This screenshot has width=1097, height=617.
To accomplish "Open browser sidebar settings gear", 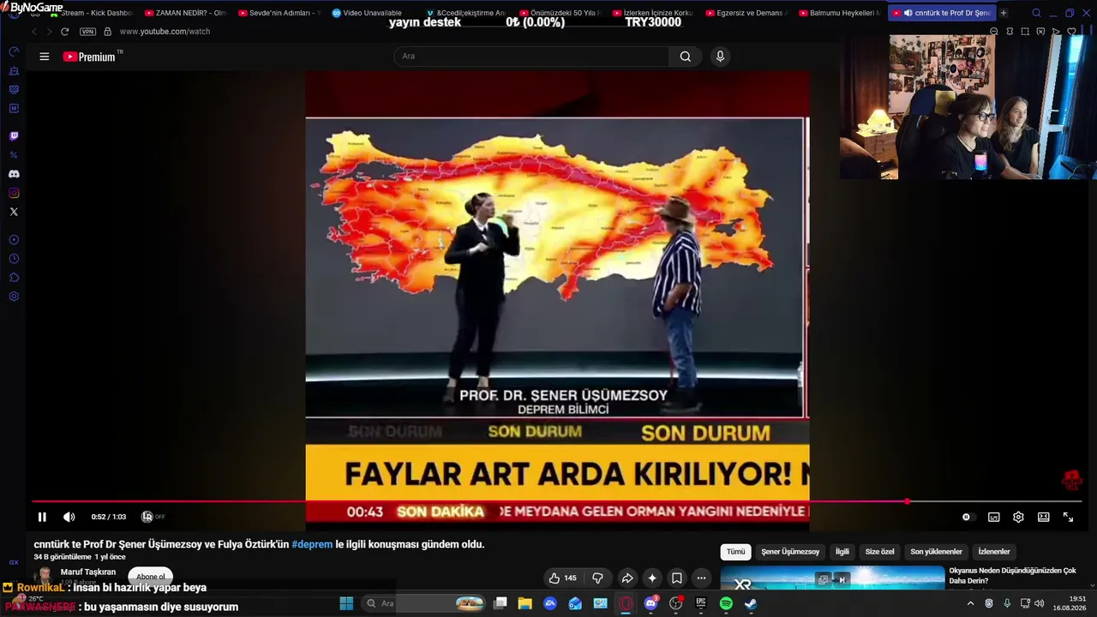I will coord(14,297).
